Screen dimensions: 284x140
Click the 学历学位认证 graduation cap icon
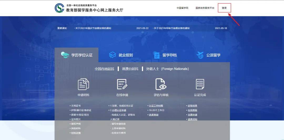click(65, 55)
